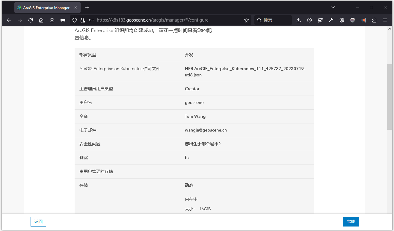
Task: Click the 16GiB size value
Action: point(205,209)
